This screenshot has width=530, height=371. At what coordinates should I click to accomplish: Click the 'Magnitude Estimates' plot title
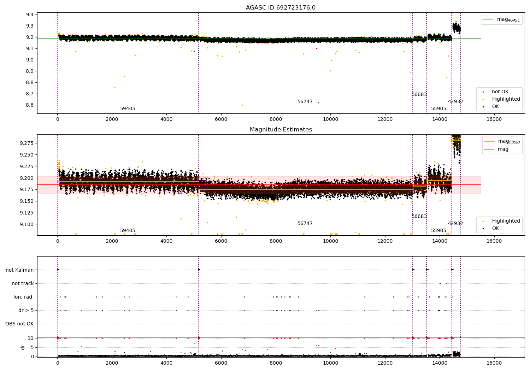[281, 130]
